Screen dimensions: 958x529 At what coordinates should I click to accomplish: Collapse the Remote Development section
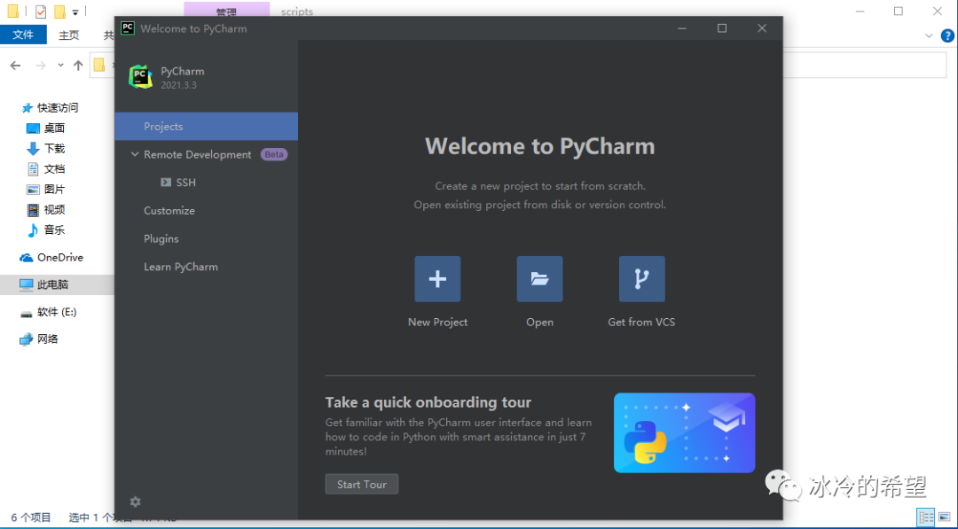pyautogui.click(x=135, y=154)
